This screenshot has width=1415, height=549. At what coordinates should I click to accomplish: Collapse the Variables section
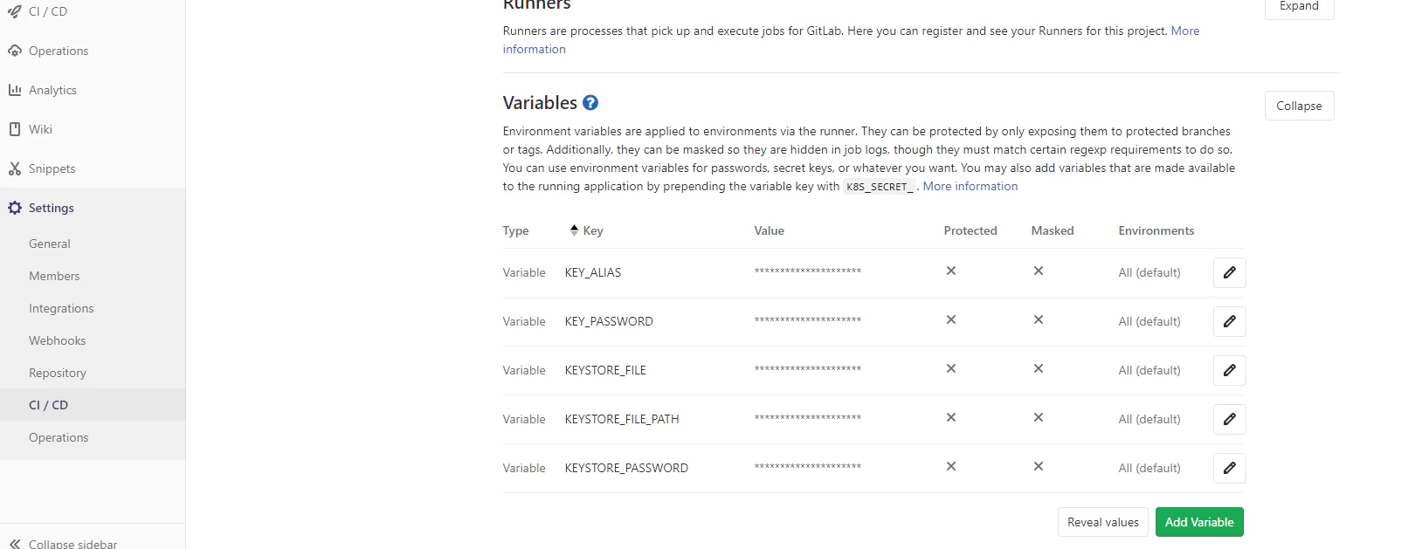tap(1299, 106)
